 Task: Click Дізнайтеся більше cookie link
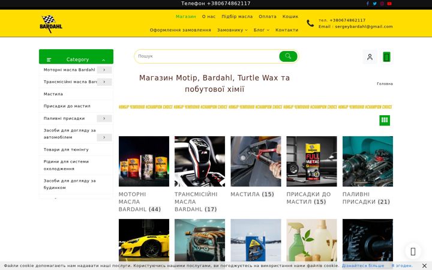[x=363, y=266]
